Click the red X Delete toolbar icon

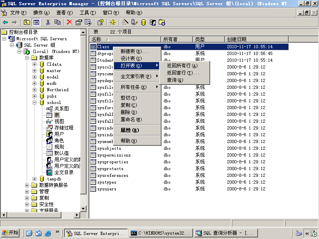(x=69, y=22)
